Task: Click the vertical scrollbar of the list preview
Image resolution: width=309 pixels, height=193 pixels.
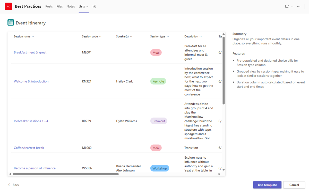Action: pos(224,71)
